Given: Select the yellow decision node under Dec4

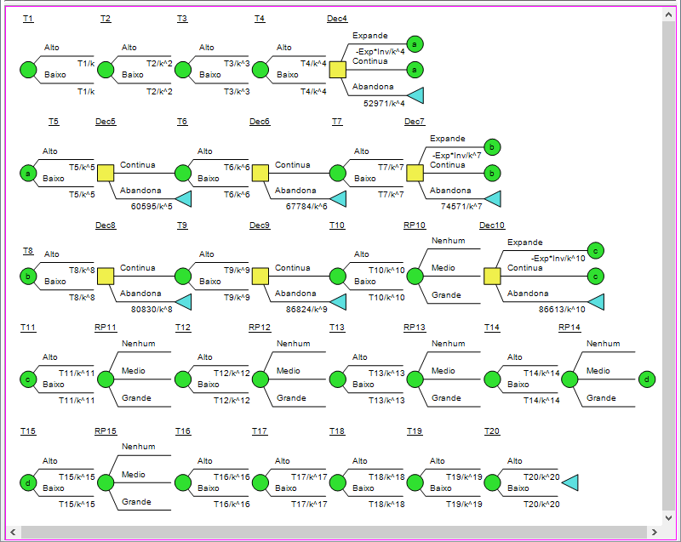Looking at the screenshot, I should [338, 69].
